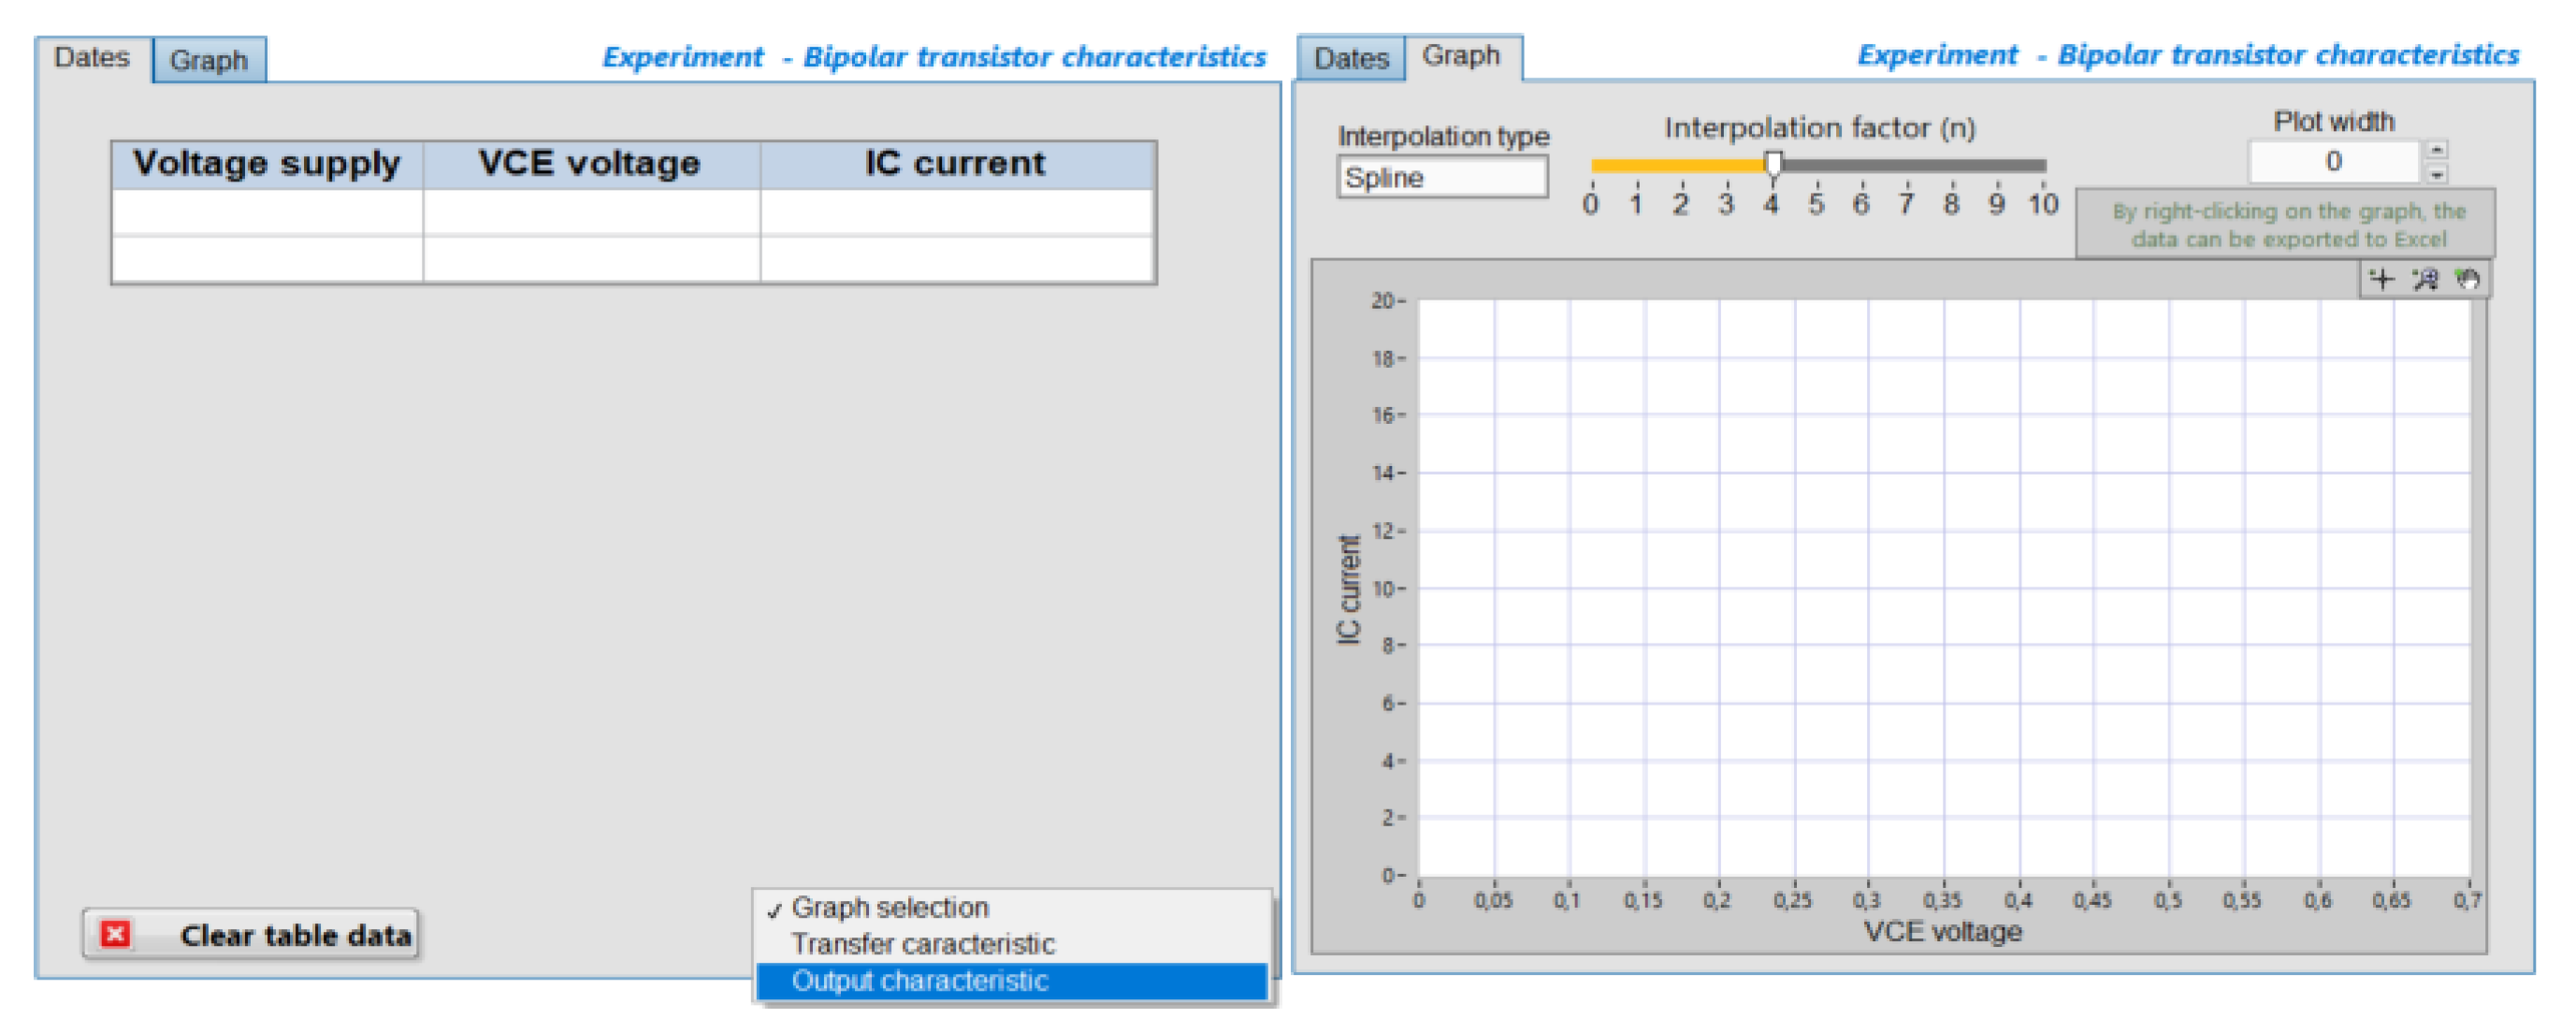Image resolution: width=2576 pixels, height=1033 pixels.
Task: Switch to the Dates tab on the left panel
Action: 91,57
